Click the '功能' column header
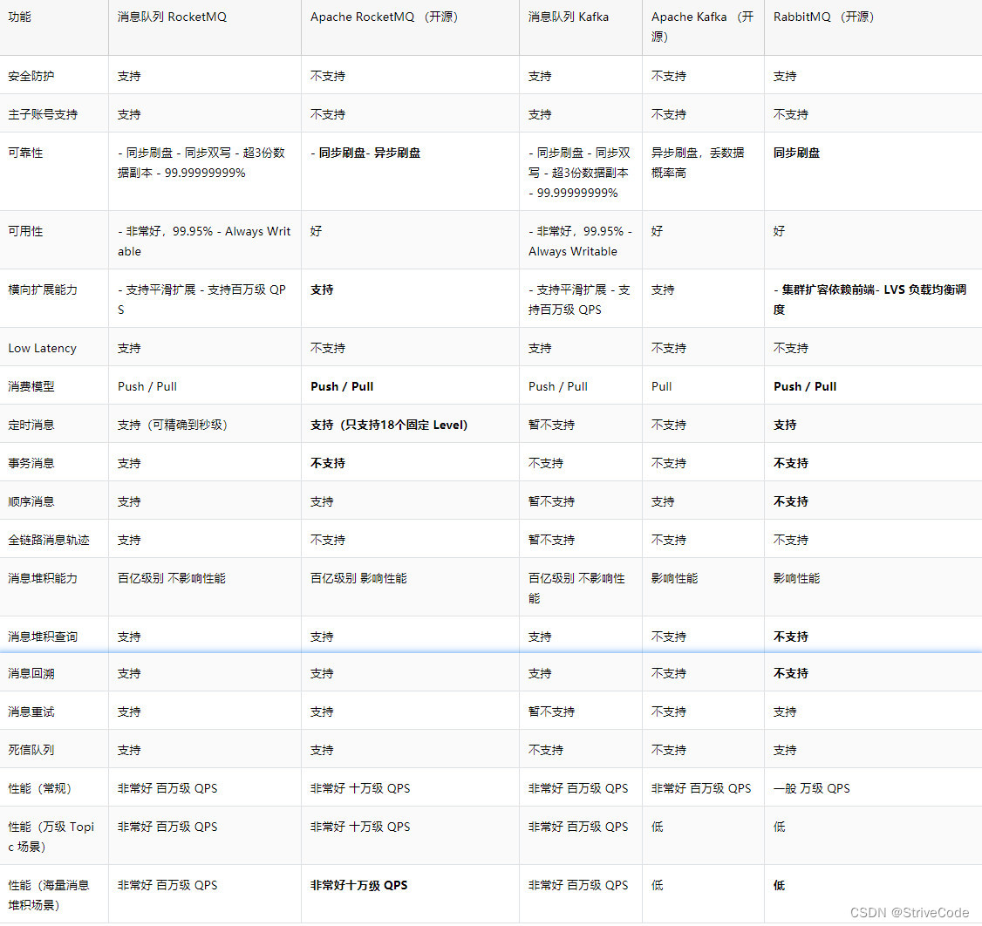The image size is (982, 926). coord(19,17)
